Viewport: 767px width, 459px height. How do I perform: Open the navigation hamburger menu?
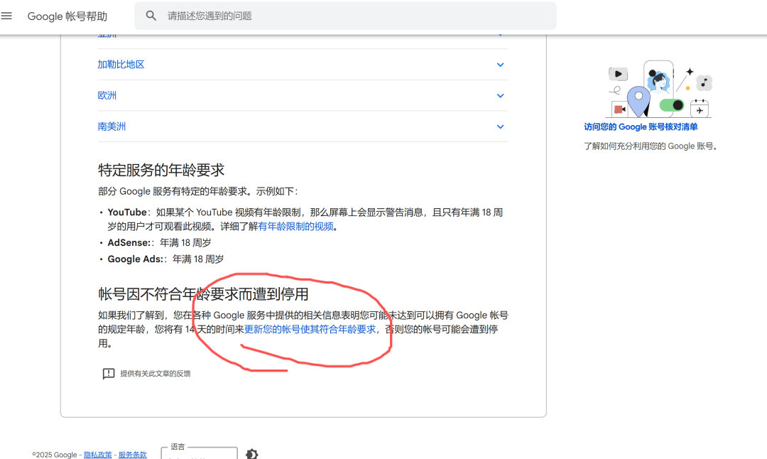pyautogui.click(x=9, y=16)
